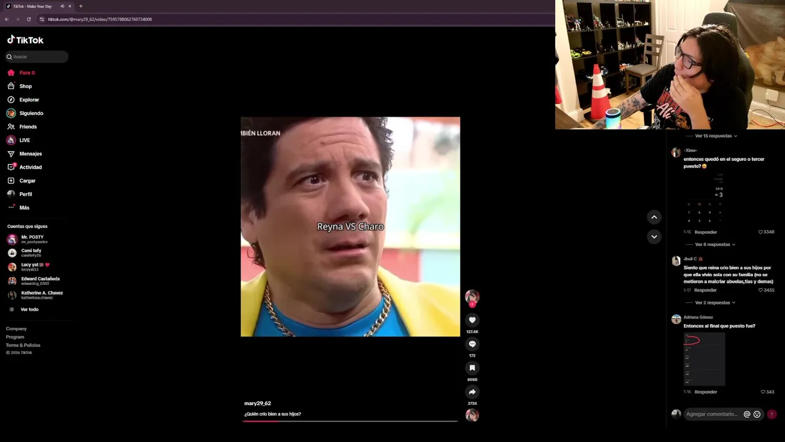This screenshot has width=785, height=442.
Task: Expand Ver 2 respuestas replies
Action: point(714,303)
